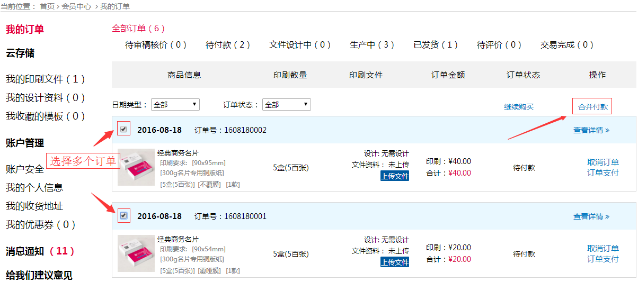Click the 继续购买 link
This screenshot has width=638, height=282.
point(518,107)
